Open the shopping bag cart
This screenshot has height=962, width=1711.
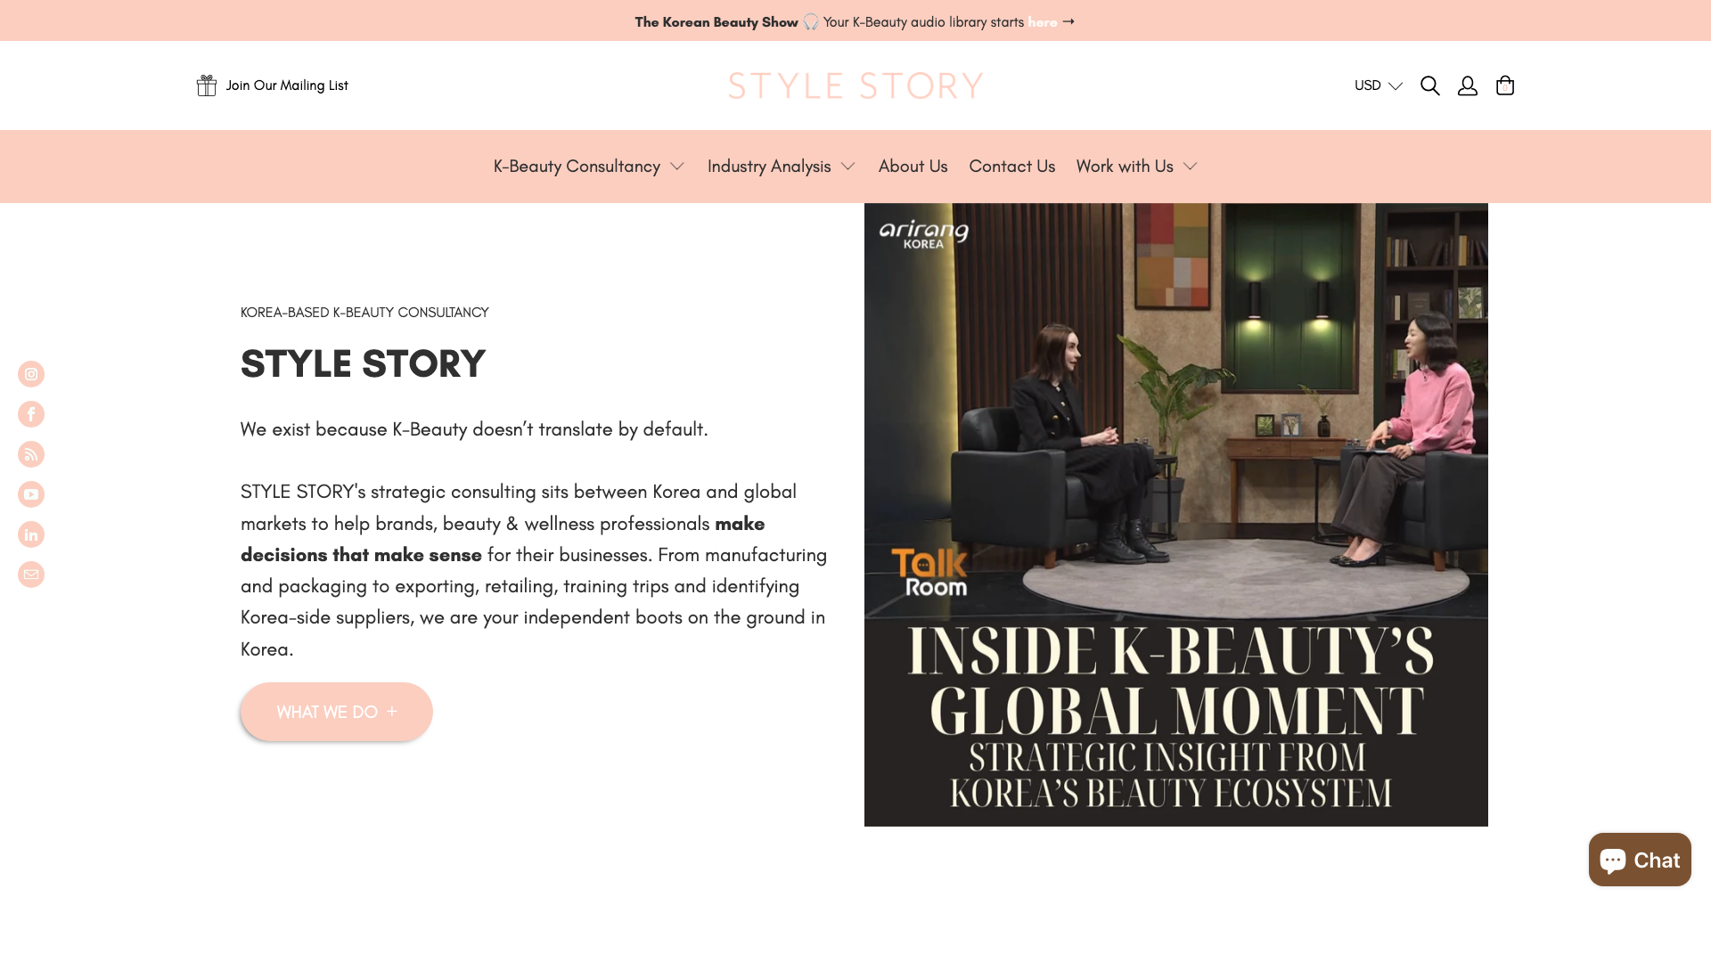1505,86
